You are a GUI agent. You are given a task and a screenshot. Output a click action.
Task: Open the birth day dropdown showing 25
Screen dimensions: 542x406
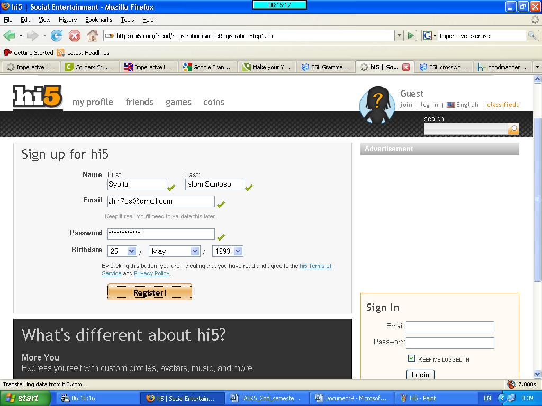[122, 251]
